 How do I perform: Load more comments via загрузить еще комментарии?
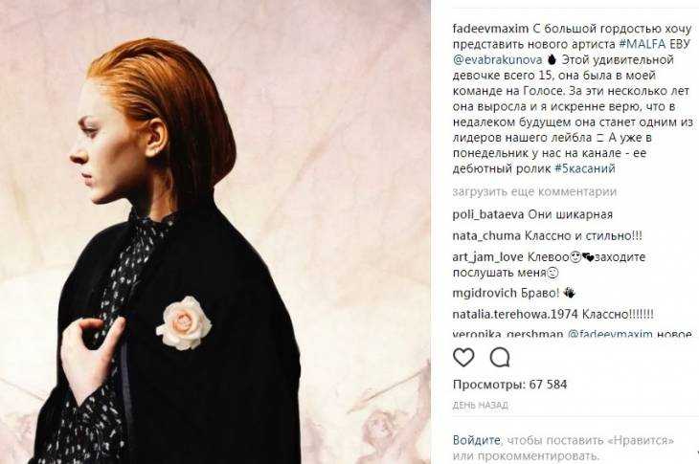tap(534, 192)
